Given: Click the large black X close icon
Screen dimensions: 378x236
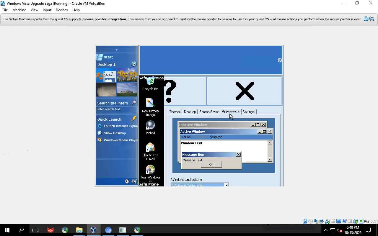Looking at the screenshot, I should (x=245, y=91).
